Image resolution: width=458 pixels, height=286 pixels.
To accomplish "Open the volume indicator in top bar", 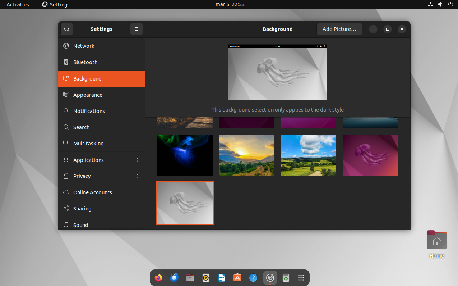I will tap(441, 5).
